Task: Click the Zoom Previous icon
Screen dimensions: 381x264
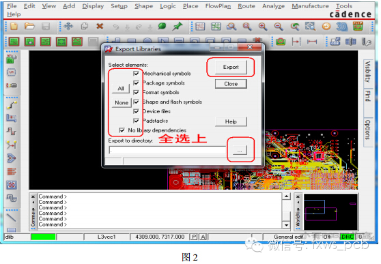Action: [x=295, y=26]
